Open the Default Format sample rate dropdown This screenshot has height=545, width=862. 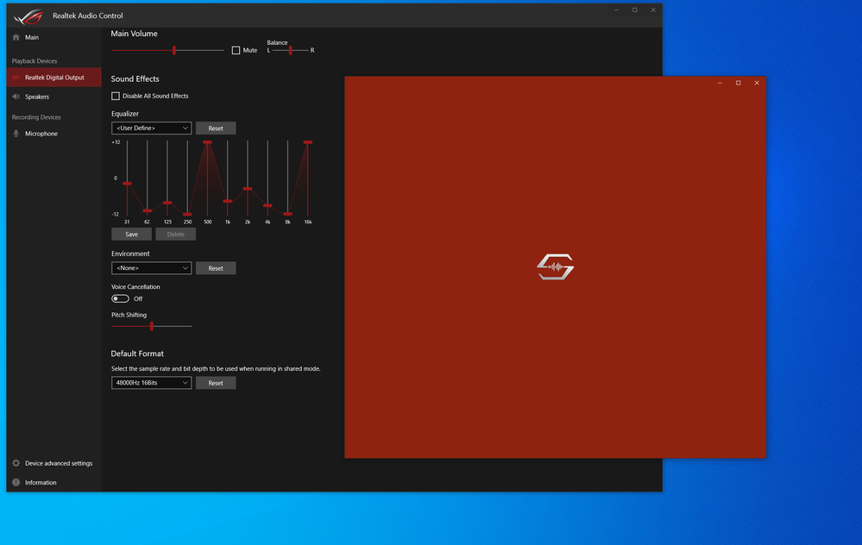click(x=151, y=383)
